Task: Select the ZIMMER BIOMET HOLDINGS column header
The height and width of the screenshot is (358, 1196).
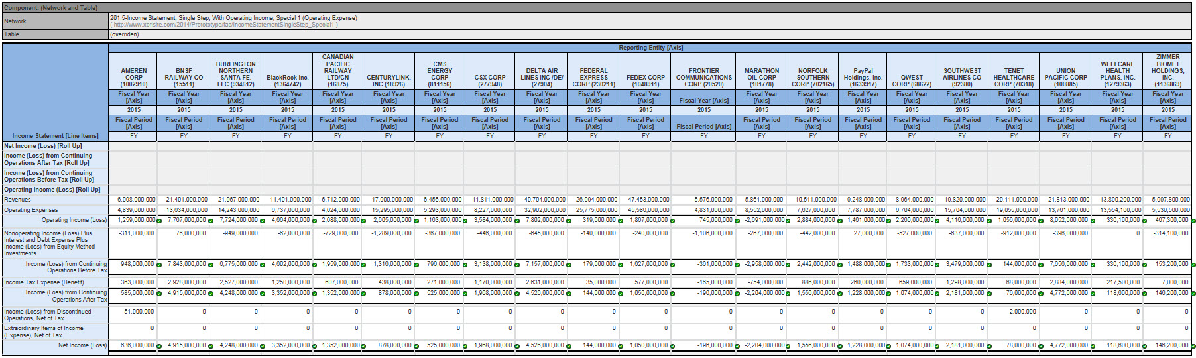Action: point(1167,71)
